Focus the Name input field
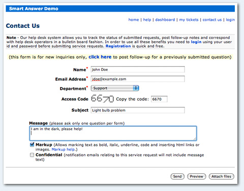 click(138, 69)
